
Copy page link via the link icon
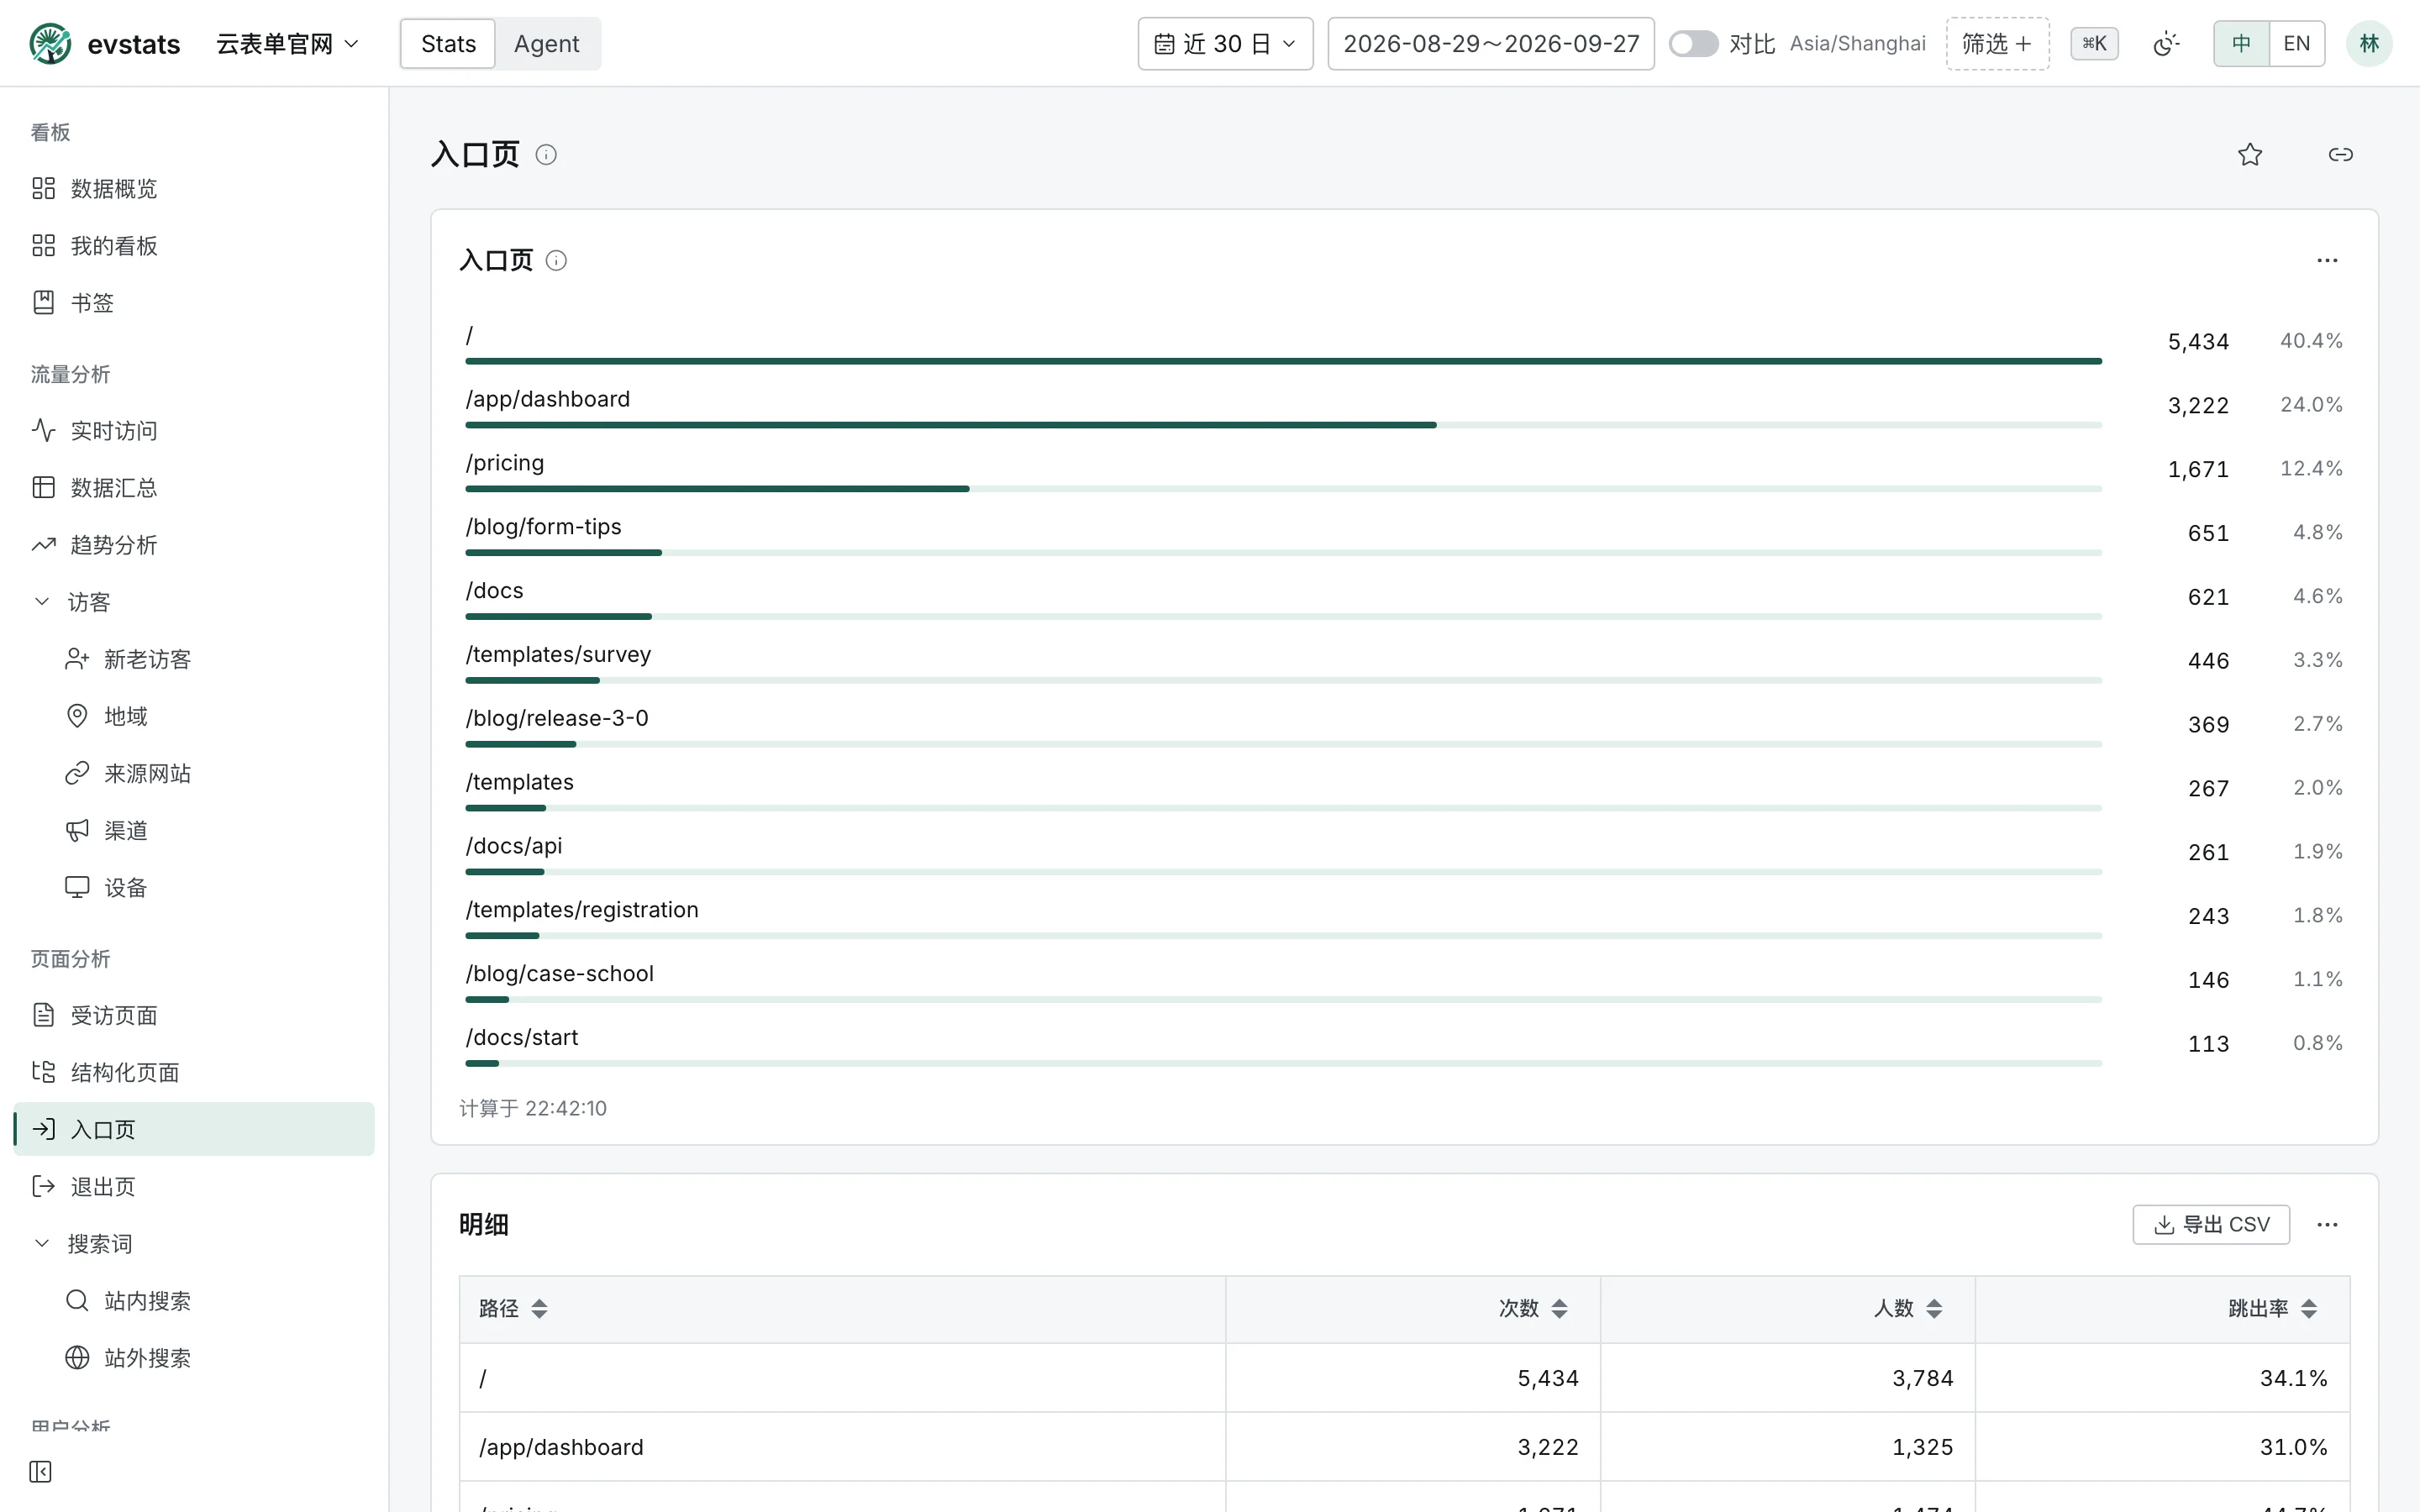(x=2341, y=154)
